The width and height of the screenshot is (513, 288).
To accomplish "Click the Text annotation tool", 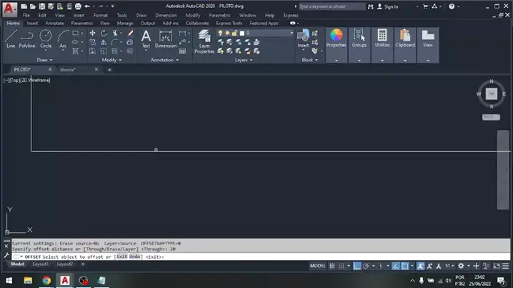I will pos(146,38).
